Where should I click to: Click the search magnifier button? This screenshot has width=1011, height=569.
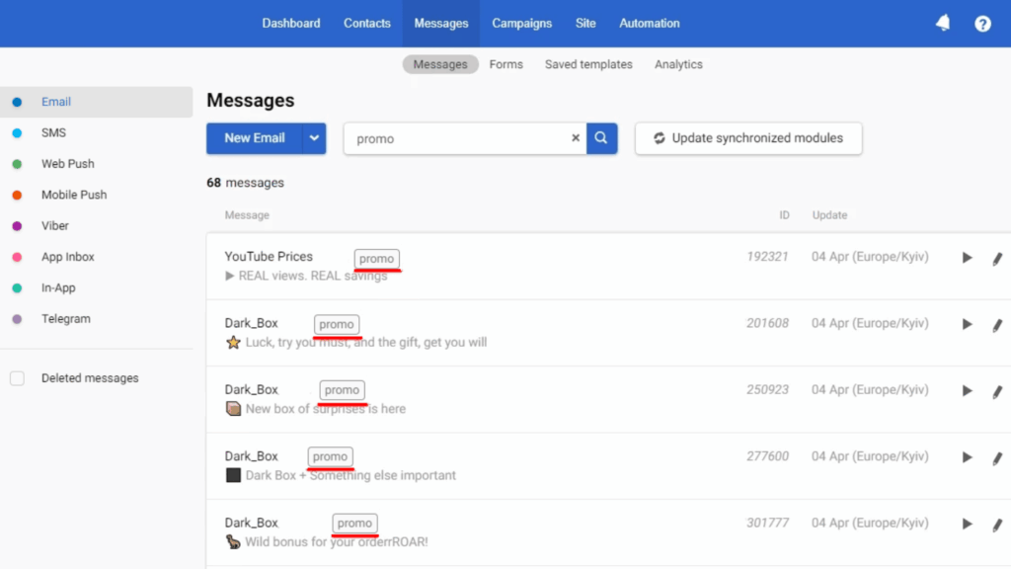pos(602,138)
